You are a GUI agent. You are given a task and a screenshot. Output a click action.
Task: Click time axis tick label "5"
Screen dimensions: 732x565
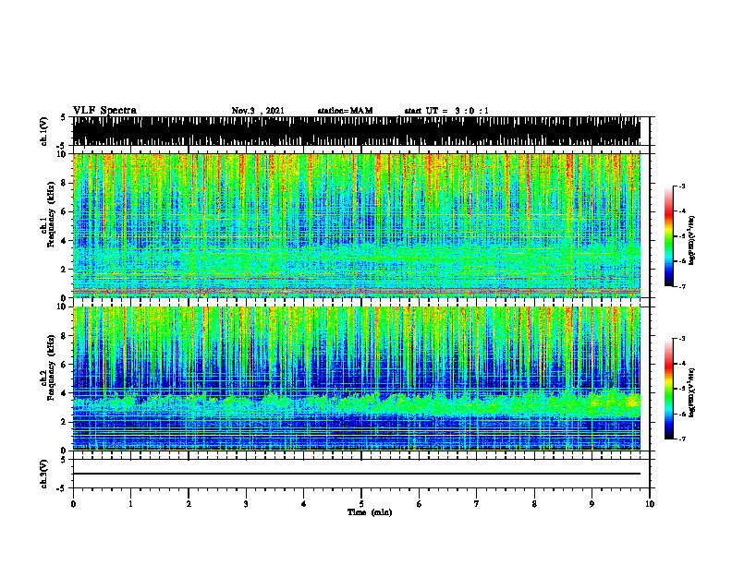[361, 504]
